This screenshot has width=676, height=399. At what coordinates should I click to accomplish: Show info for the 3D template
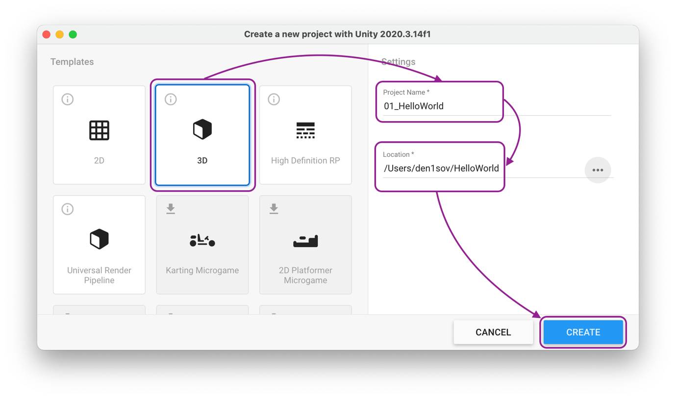point(171,99)
